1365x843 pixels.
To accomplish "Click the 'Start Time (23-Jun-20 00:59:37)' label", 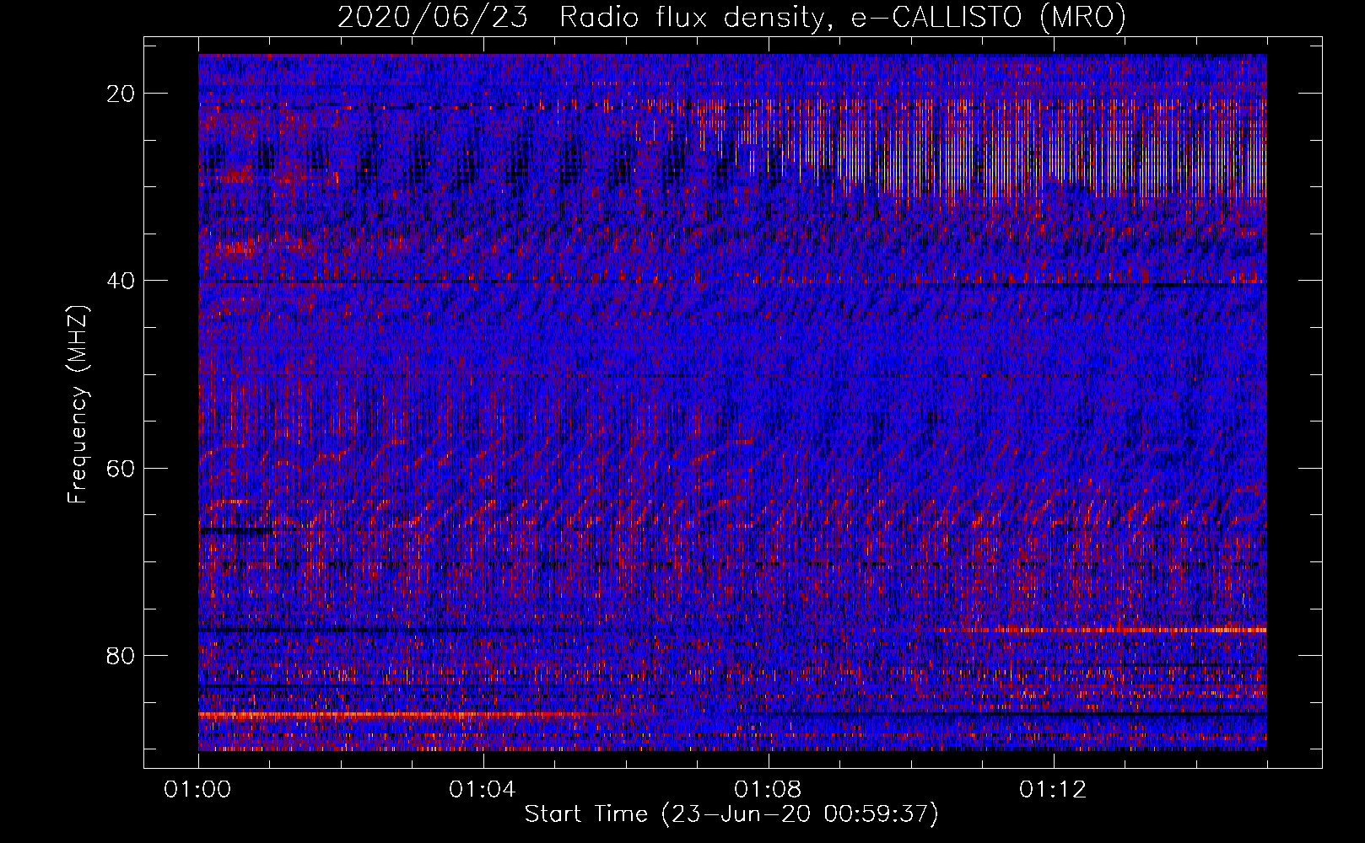I will pos(731,813).
